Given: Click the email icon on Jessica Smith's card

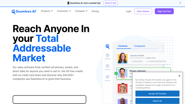Looking at the screenshot, I should (x=147, y=61).
